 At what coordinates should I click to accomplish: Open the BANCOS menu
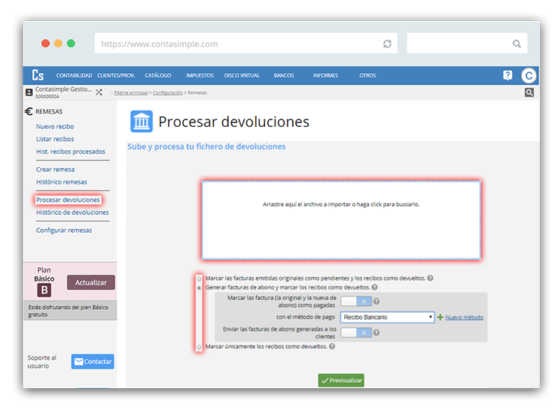click(x=284, y=75)
